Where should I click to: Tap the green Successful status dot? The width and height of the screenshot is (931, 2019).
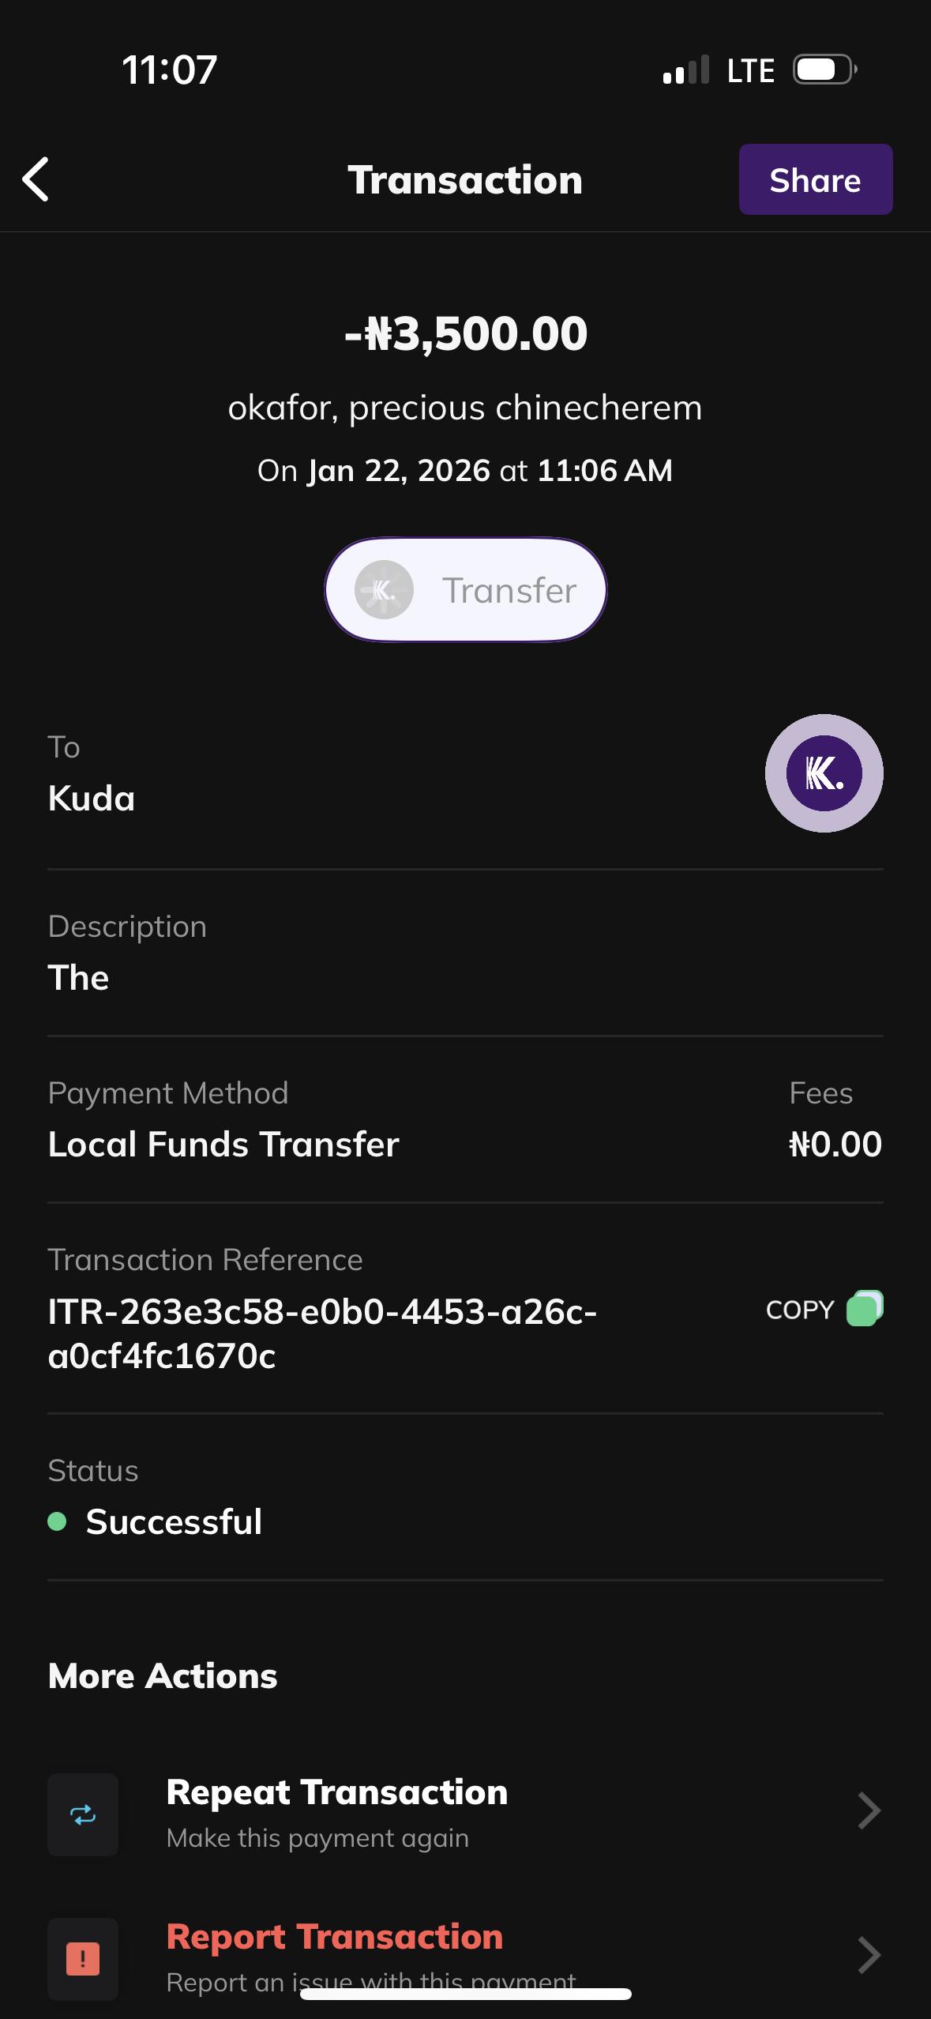(57, 1521)
